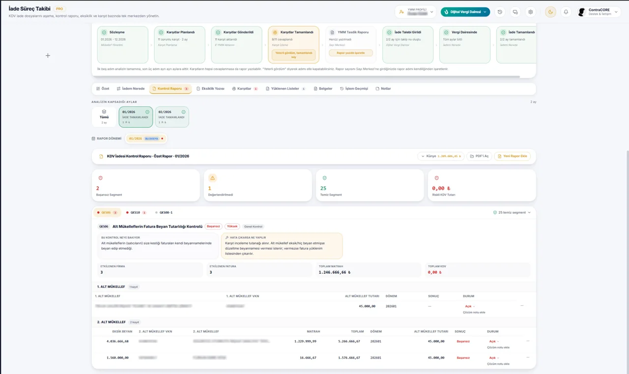The width and height of the screenshot is (629, 374).
Task: Select the GKS10 segment tab
Action: pos(136,213)
